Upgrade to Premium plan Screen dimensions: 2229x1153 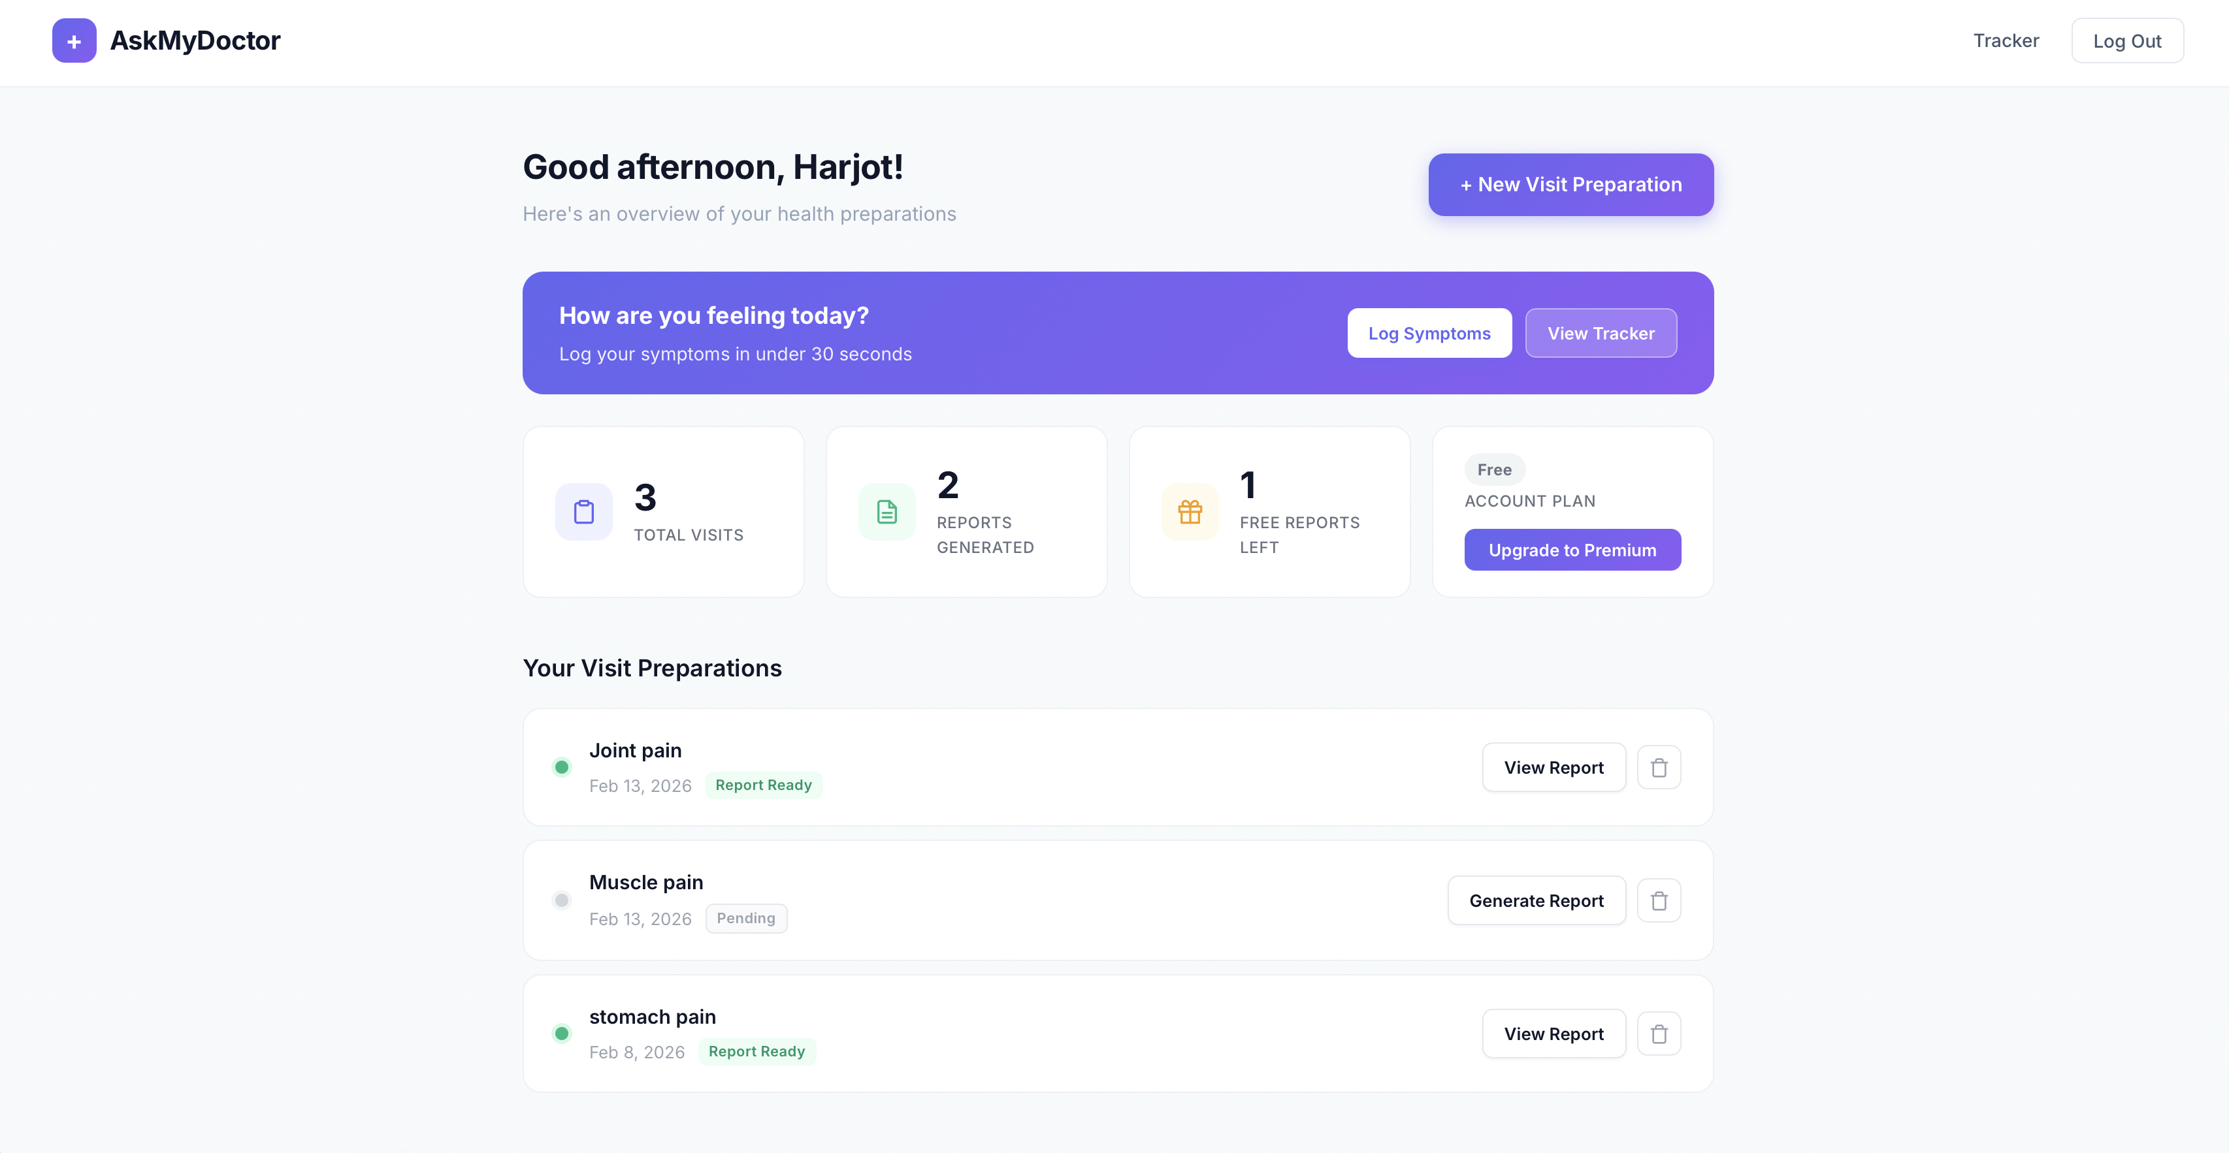pos(1572,549)
